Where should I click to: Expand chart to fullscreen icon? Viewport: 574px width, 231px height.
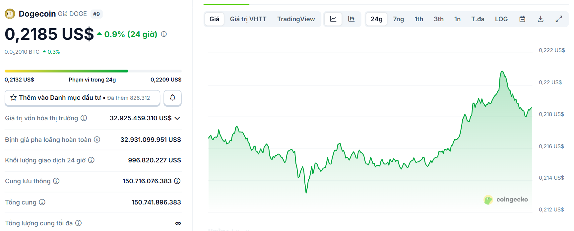559,19
